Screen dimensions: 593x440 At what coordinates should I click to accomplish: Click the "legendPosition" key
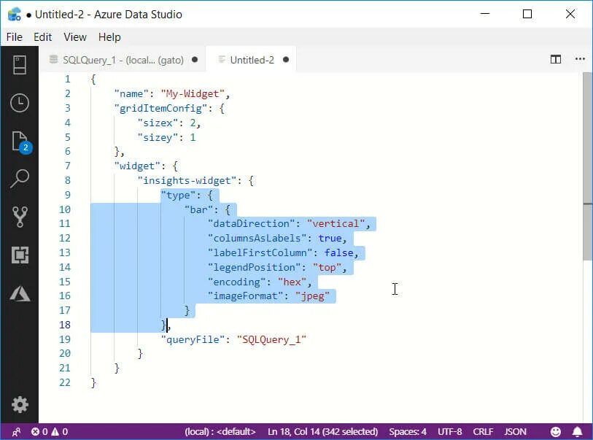(254, 268)
